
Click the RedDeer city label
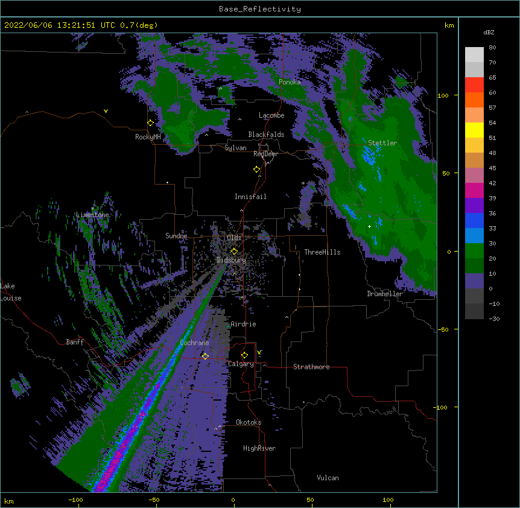[x=265, y=154]
